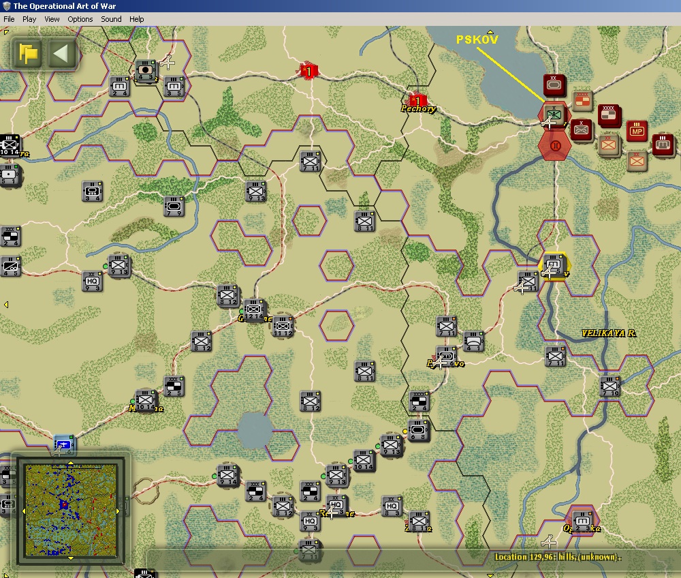Select the unit rated 4 1
The height and width of the screenshot is (578, 681).
[473, 341]
